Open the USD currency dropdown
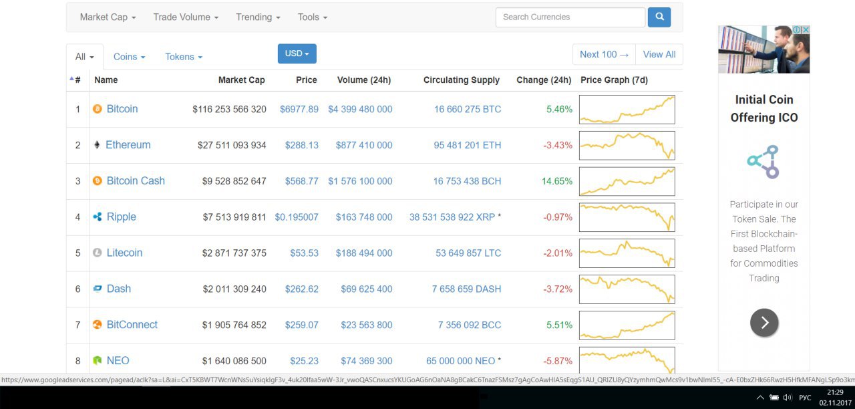This screenshot has width=855, height=409. (x=297, y=53)
